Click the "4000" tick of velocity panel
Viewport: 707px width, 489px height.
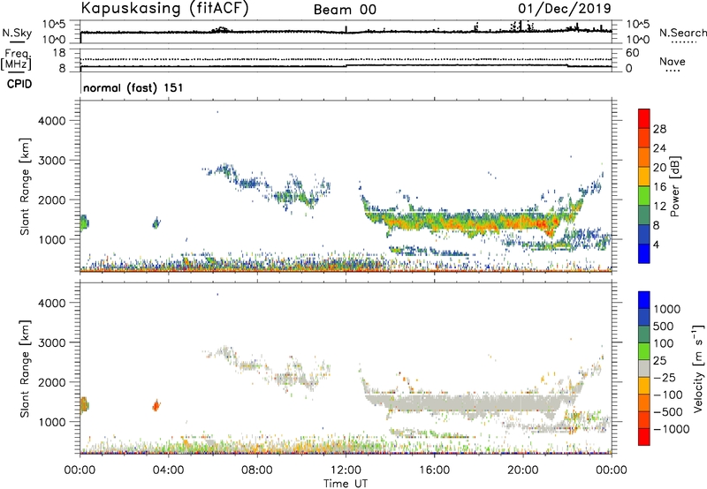click(x=51, y=303)
